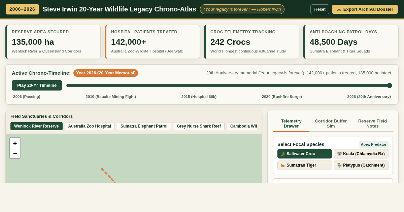
Task: Open the Hospital Patients Treated card
Action: [152, 42]
